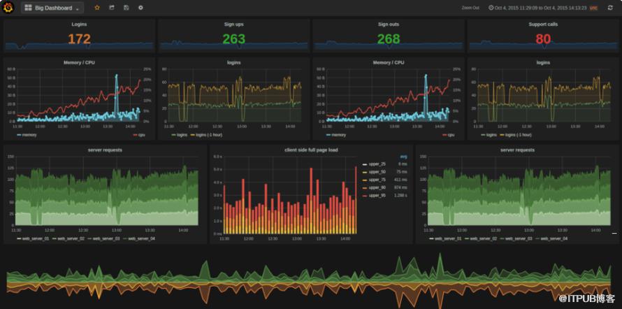
Task: Click the Zoom Out button
Action: (470, 8)
